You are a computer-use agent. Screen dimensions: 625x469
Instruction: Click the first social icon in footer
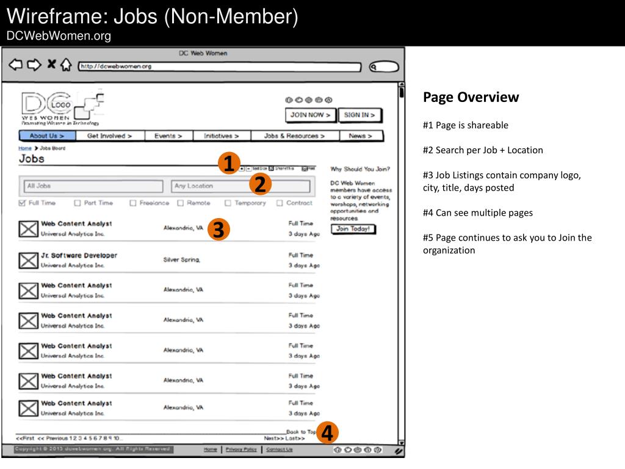coord(338,450)
